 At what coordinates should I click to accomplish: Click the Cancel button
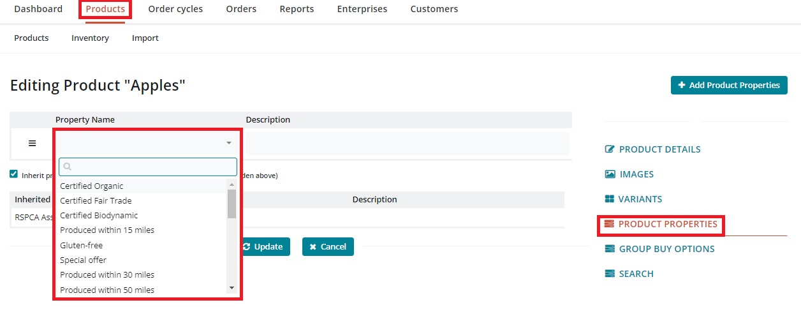point(328,247)
